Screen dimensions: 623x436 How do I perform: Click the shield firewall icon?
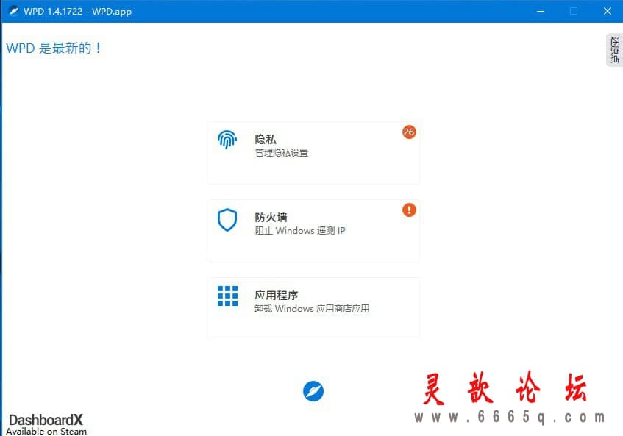click(x=227, y=220)
